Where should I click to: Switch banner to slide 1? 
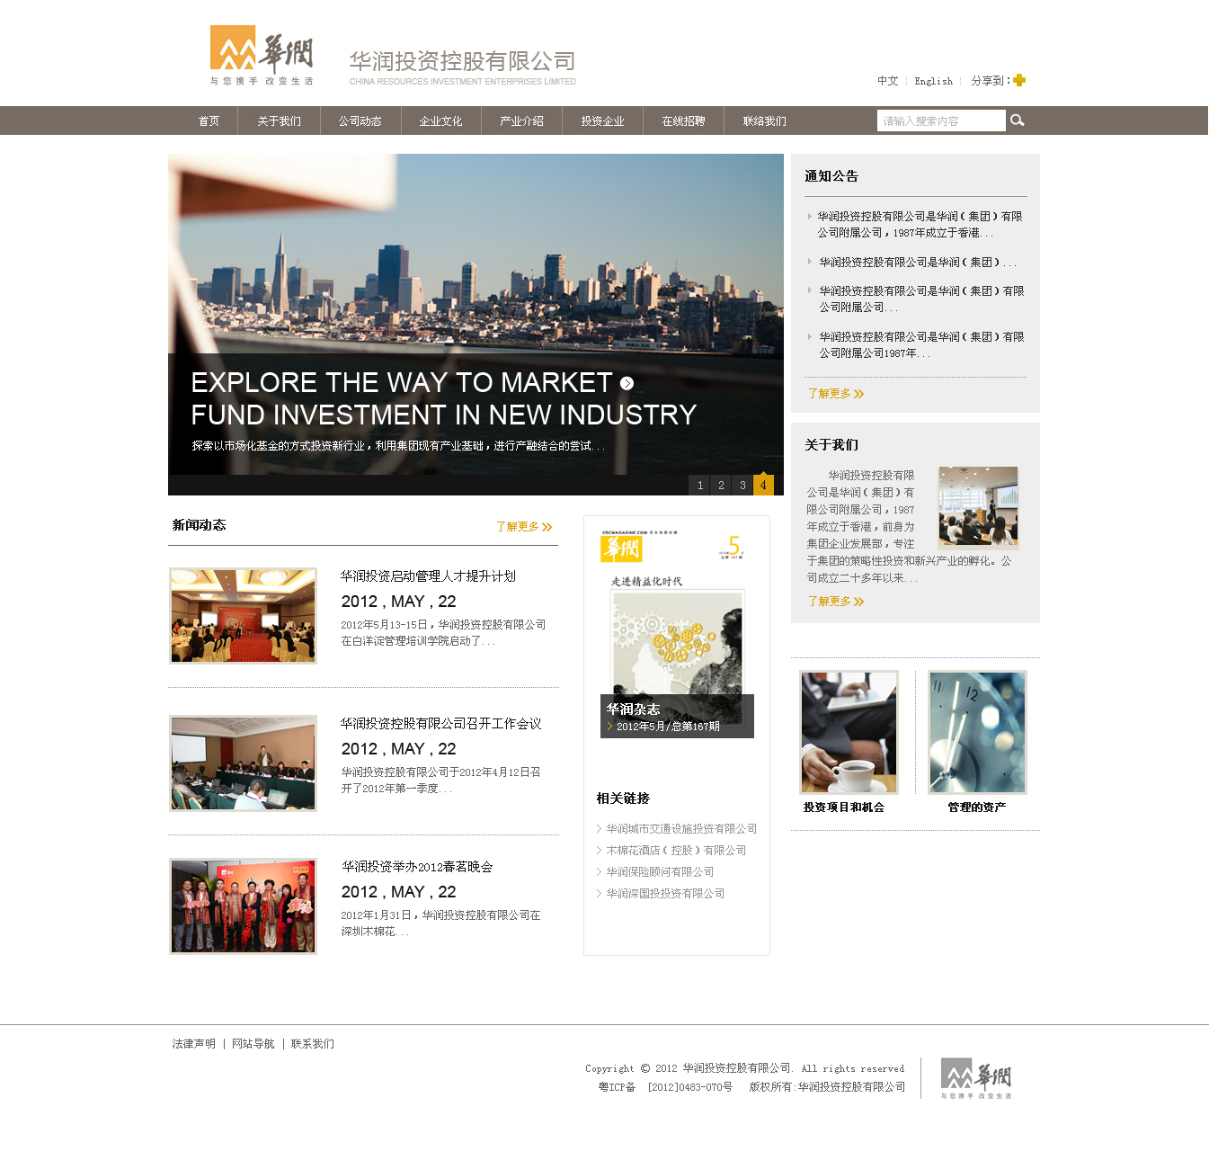(x=700, y=485)
